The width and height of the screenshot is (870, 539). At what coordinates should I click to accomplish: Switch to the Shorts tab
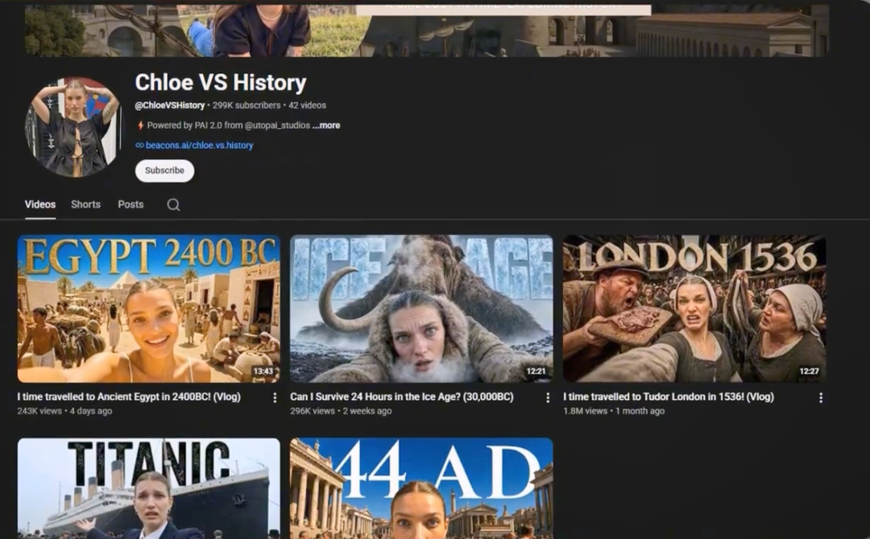point(85,205)
